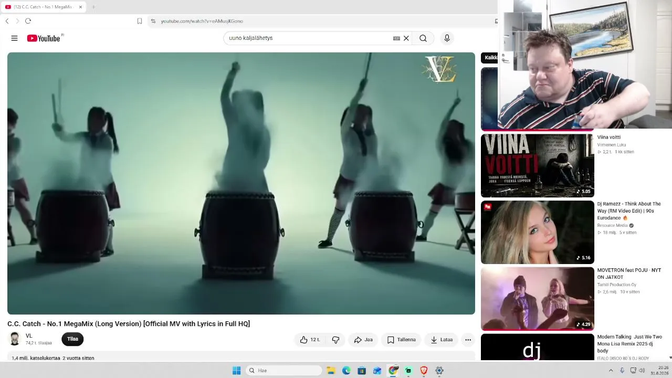Open the network tray icon
Image resolution: width=672 pixels, height=378 pixels.
click(633, 371)
